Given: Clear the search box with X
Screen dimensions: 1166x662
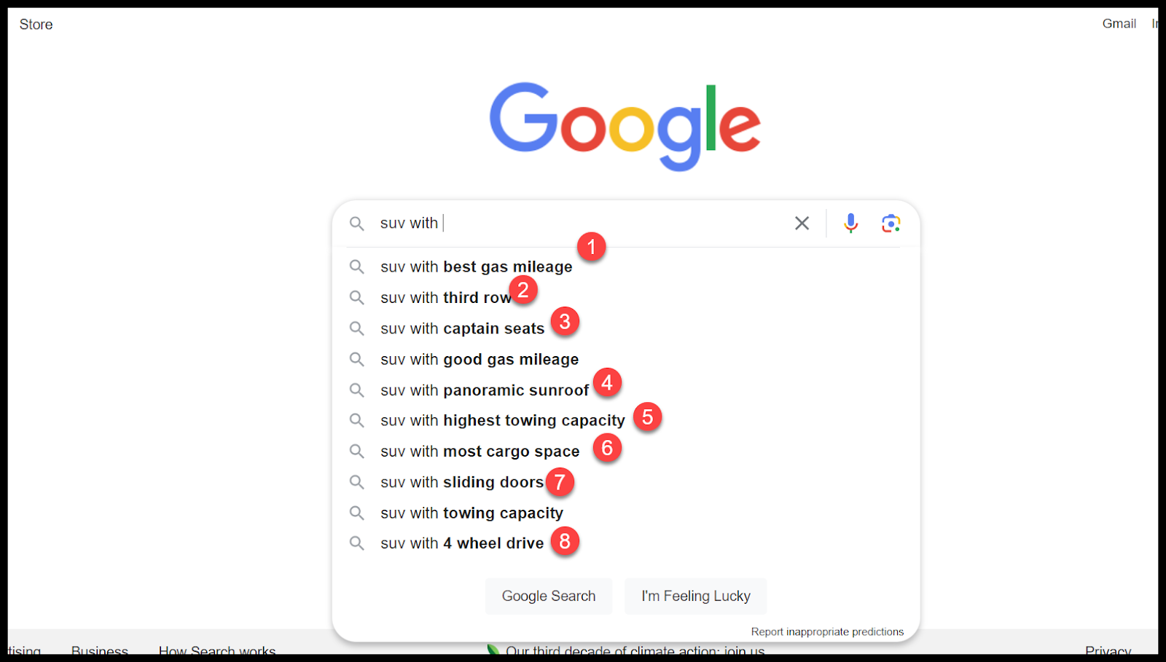Looking at the screenshot, I should tap(802, 223).
